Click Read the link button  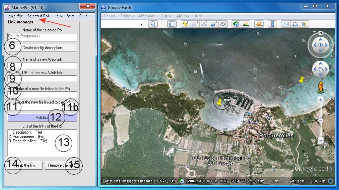(25, 165)
